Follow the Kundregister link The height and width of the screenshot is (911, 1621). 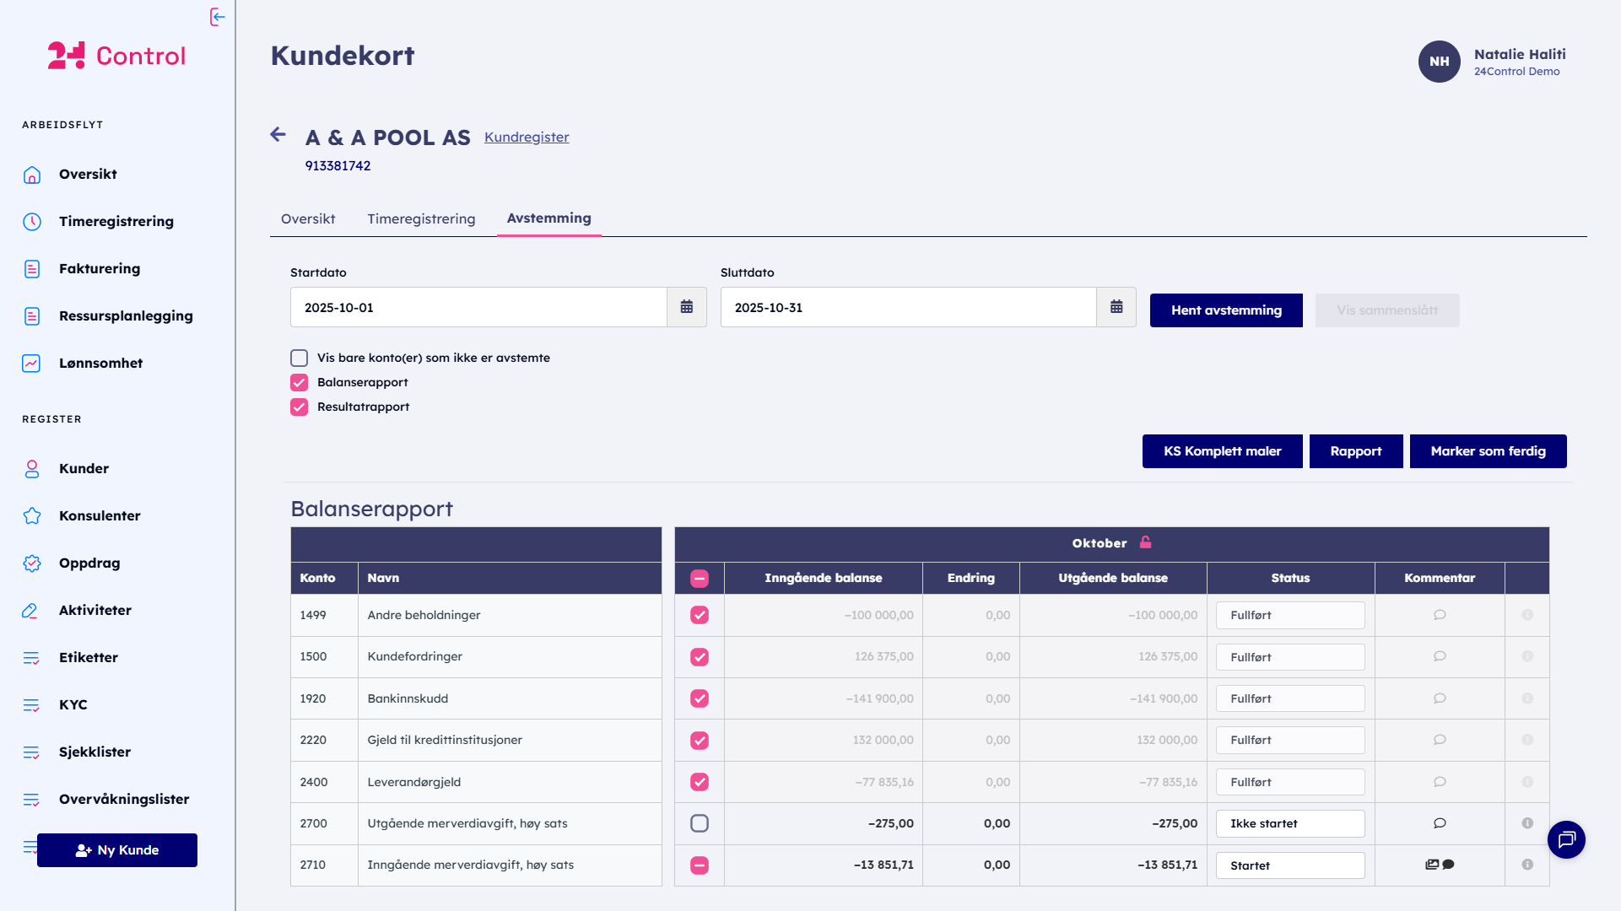point(527,137)
